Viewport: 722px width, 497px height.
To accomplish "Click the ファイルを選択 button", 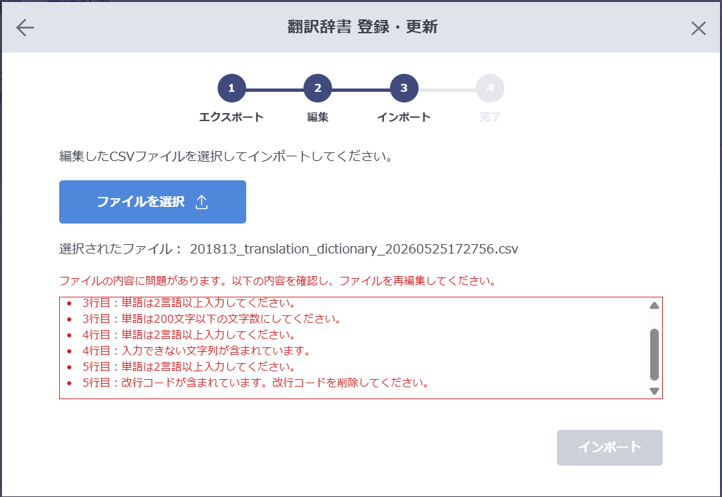I will (152, 202).
